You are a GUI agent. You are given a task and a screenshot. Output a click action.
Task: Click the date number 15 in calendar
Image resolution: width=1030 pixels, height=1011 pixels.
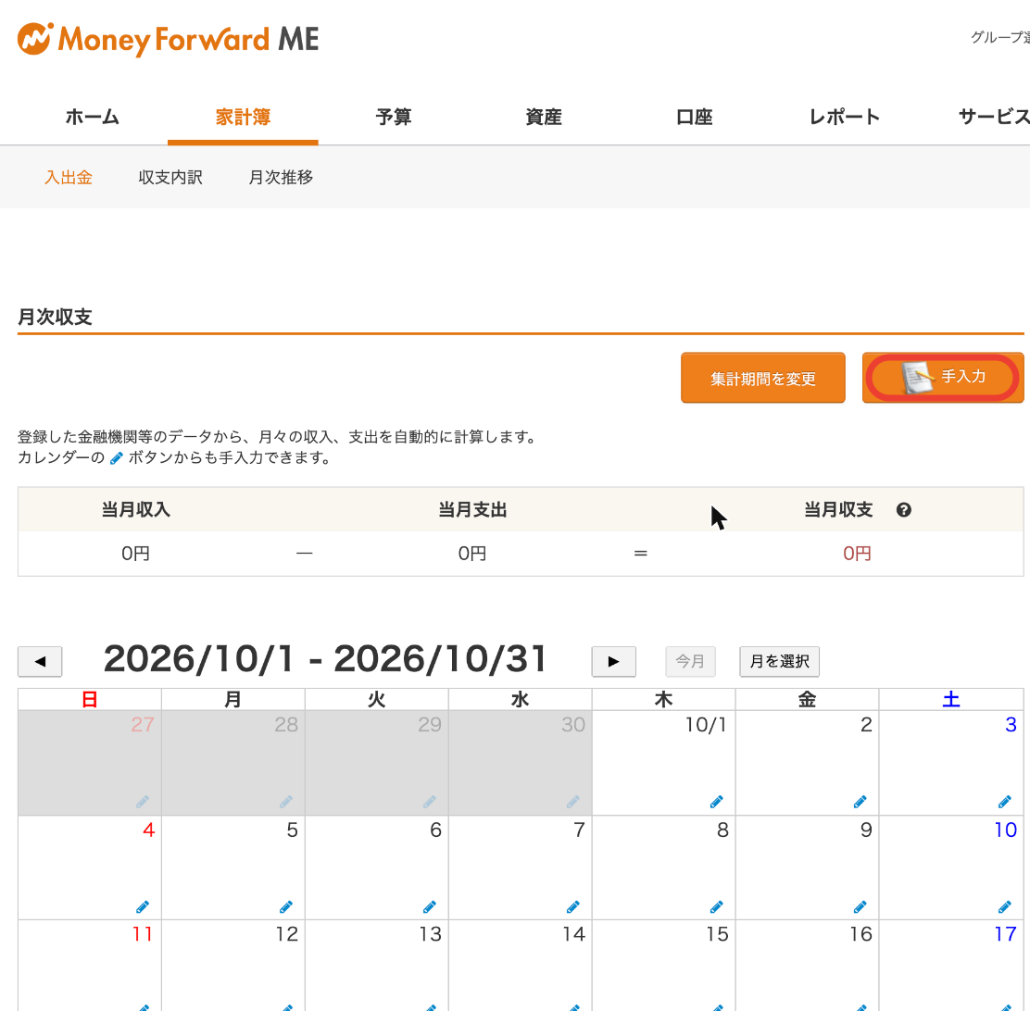coord(717,934)
